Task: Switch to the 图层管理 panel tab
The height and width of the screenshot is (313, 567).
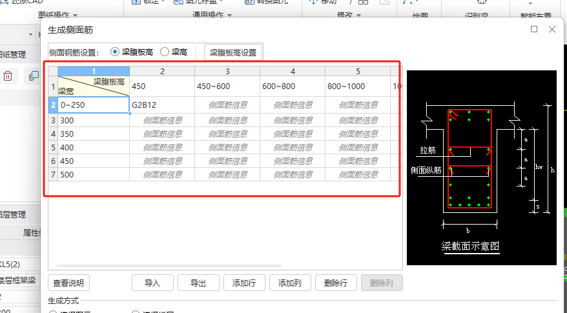Action: click(13, 215)
